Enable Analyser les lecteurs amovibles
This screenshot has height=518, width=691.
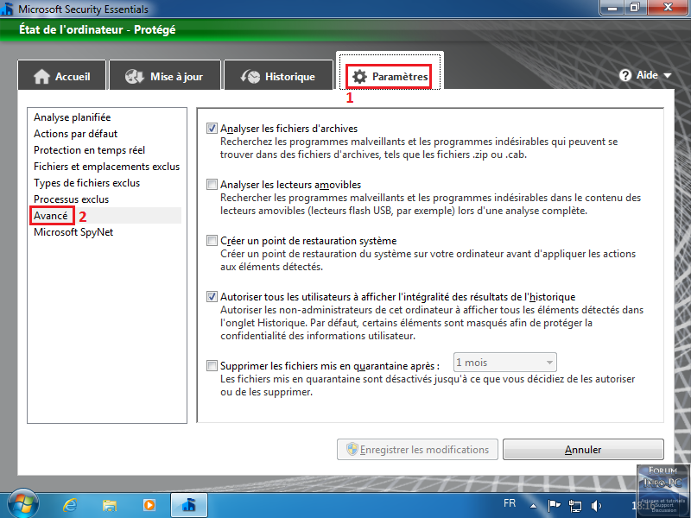(212, 184)
